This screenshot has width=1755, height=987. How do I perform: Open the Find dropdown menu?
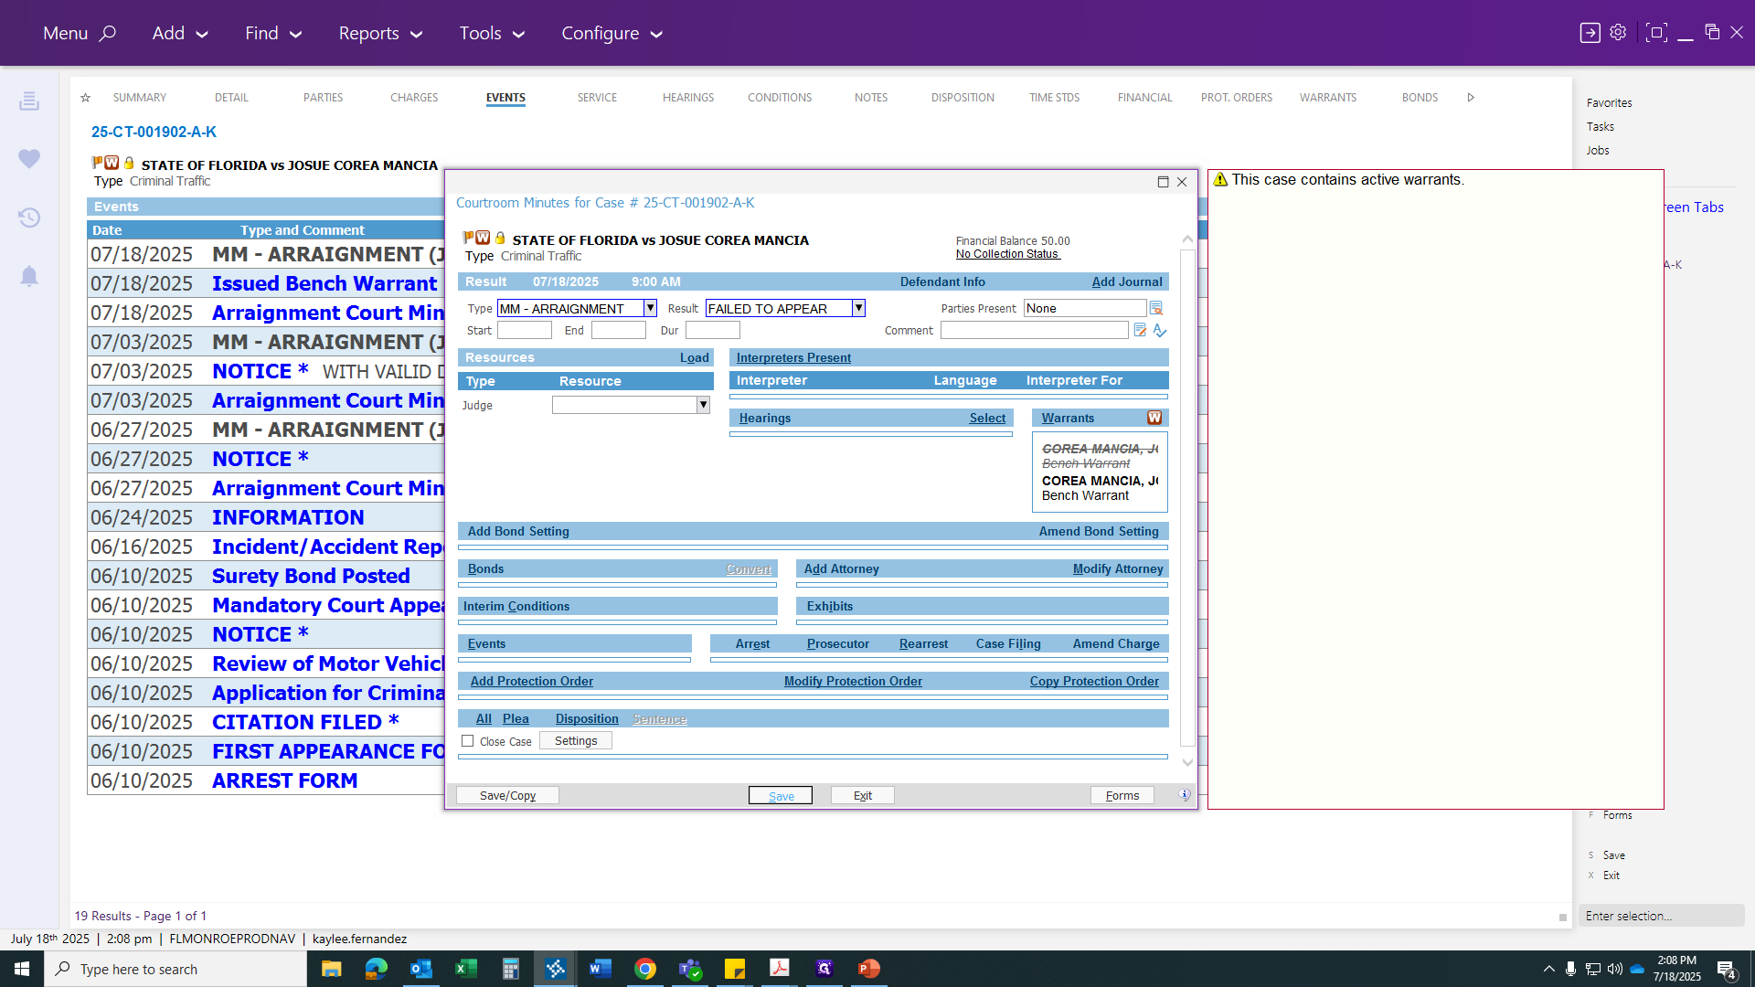(x=272, y=33)
